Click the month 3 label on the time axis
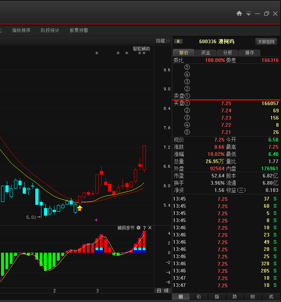 click(97, 290)
